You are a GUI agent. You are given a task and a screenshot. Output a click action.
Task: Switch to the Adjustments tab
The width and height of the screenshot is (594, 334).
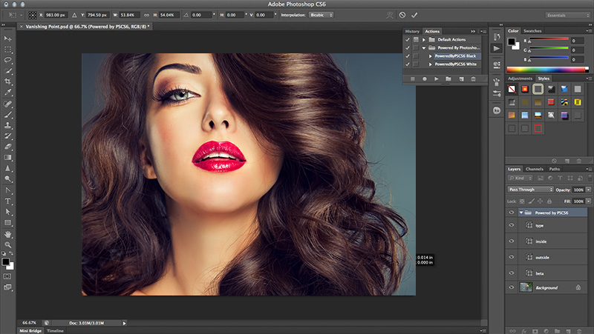(x=520, y=79)
